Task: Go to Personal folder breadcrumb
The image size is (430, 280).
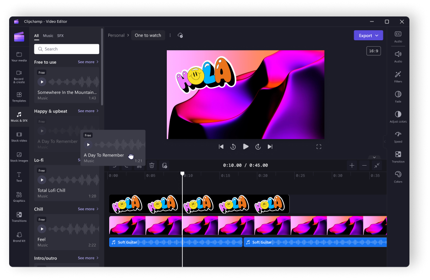Action: click(x=116, y=35)
